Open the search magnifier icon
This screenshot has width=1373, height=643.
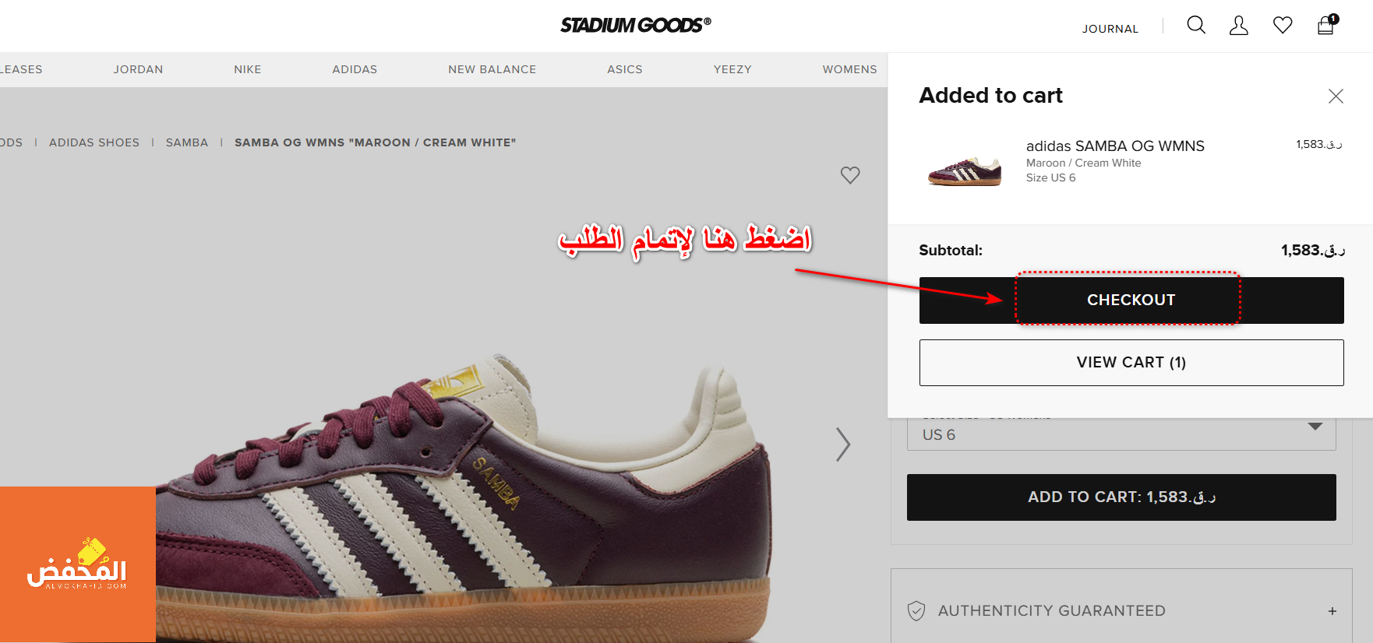click(x=1196, y=26)
